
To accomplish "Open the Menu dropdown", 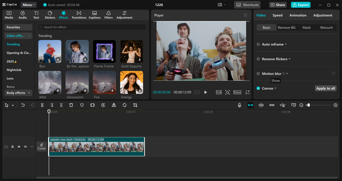I will [x=29, y=5].
